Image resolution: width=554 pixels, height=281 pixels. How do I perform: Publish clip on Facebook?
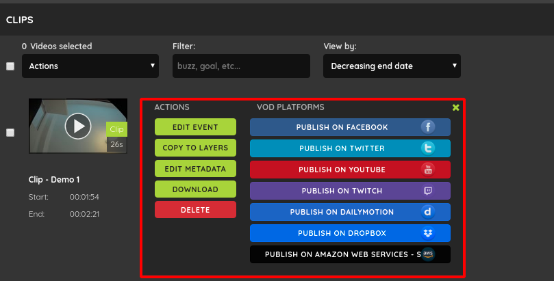(350, 127)
